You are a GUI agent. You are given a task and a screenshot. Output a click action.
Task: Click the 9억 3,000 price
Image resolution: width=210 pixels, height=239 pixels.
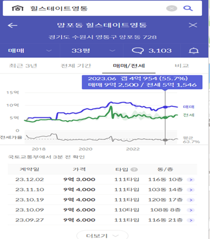point(79,180)
